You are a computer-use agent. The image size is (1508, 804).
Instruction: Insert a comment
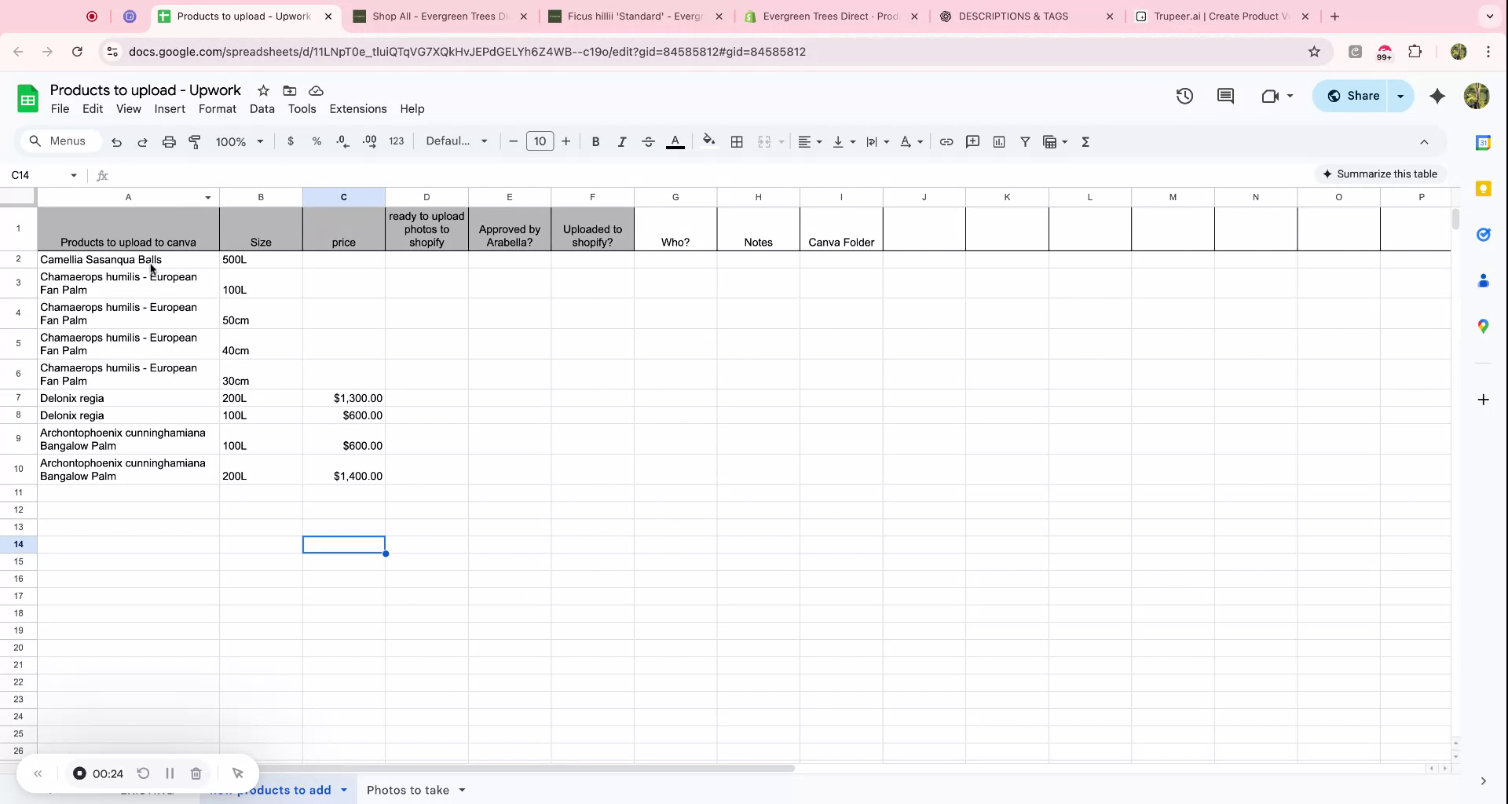tap(972, 141)
